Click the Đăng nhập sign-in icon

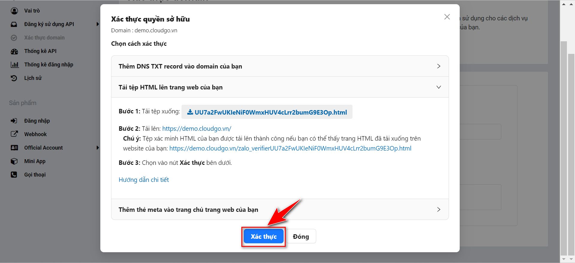click(14, 121)
